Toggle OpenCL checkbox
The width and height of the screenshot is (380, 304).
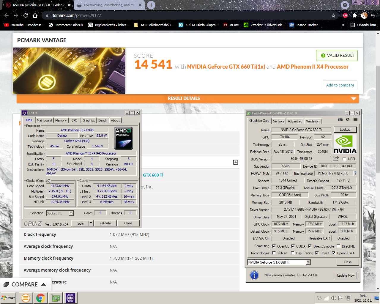click(274, 246)
